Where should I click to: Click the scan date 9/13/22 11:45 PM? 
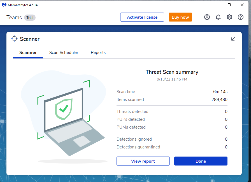(x=172, y=79)
